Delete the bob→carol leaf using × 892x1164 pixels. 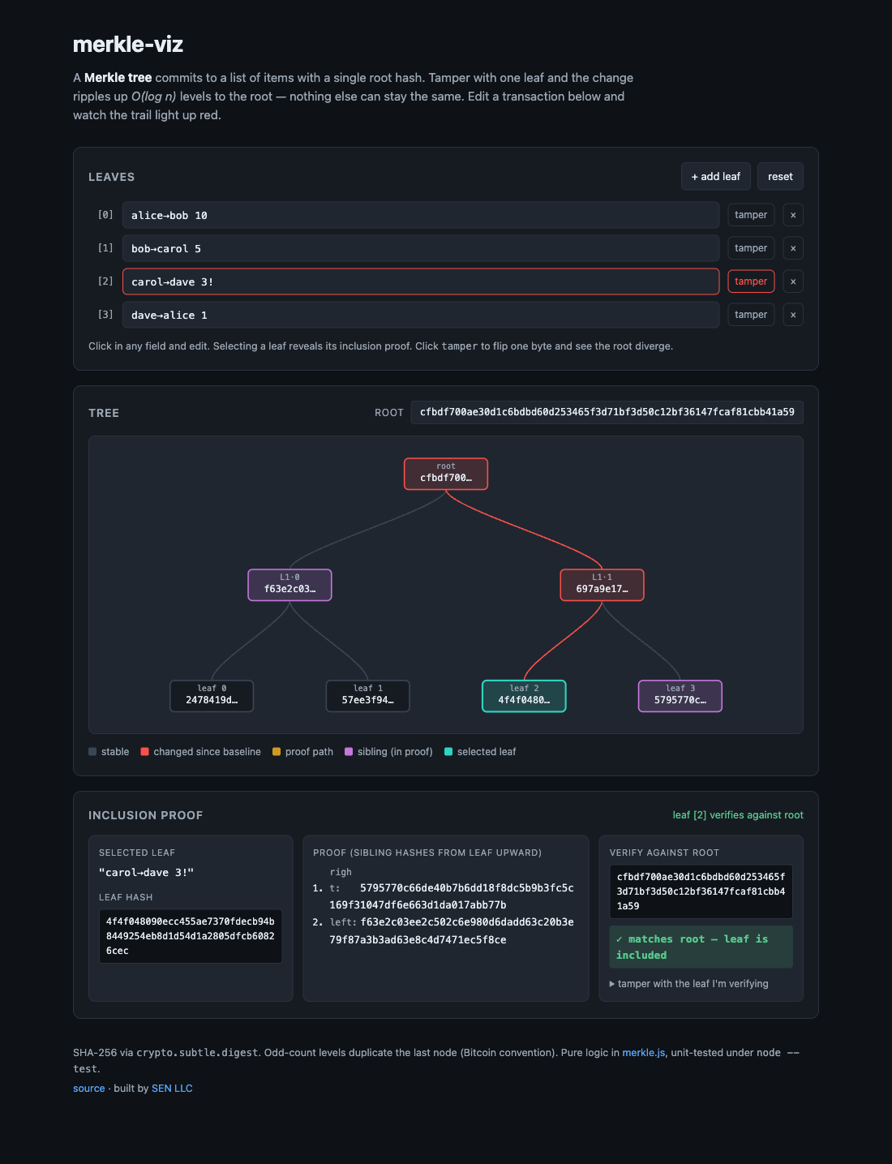click(x=793, y=248)
